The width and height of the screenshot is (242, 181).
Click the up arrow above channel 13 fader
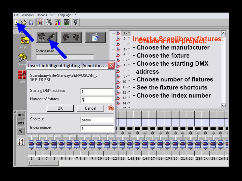(122, 132)
